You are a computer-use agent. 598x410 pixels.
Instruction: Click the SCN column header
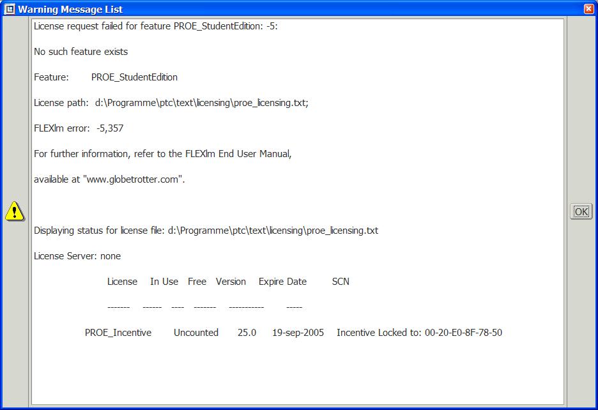341,282
